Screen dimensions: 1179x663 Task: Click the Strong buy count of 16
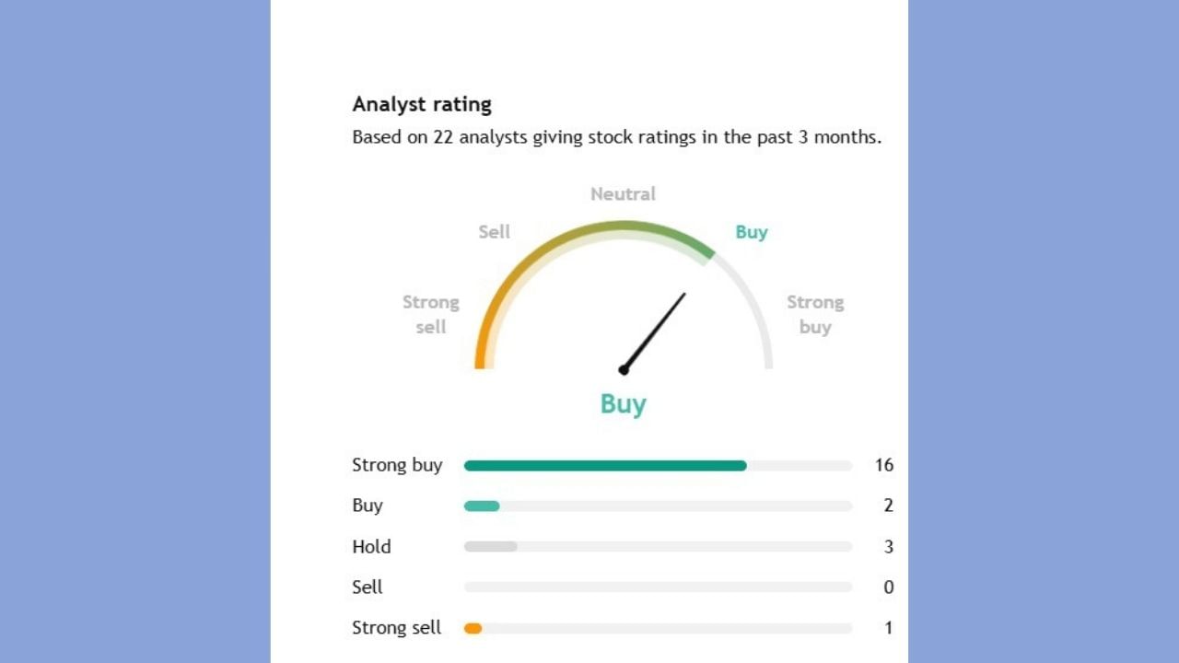point(883,465)
